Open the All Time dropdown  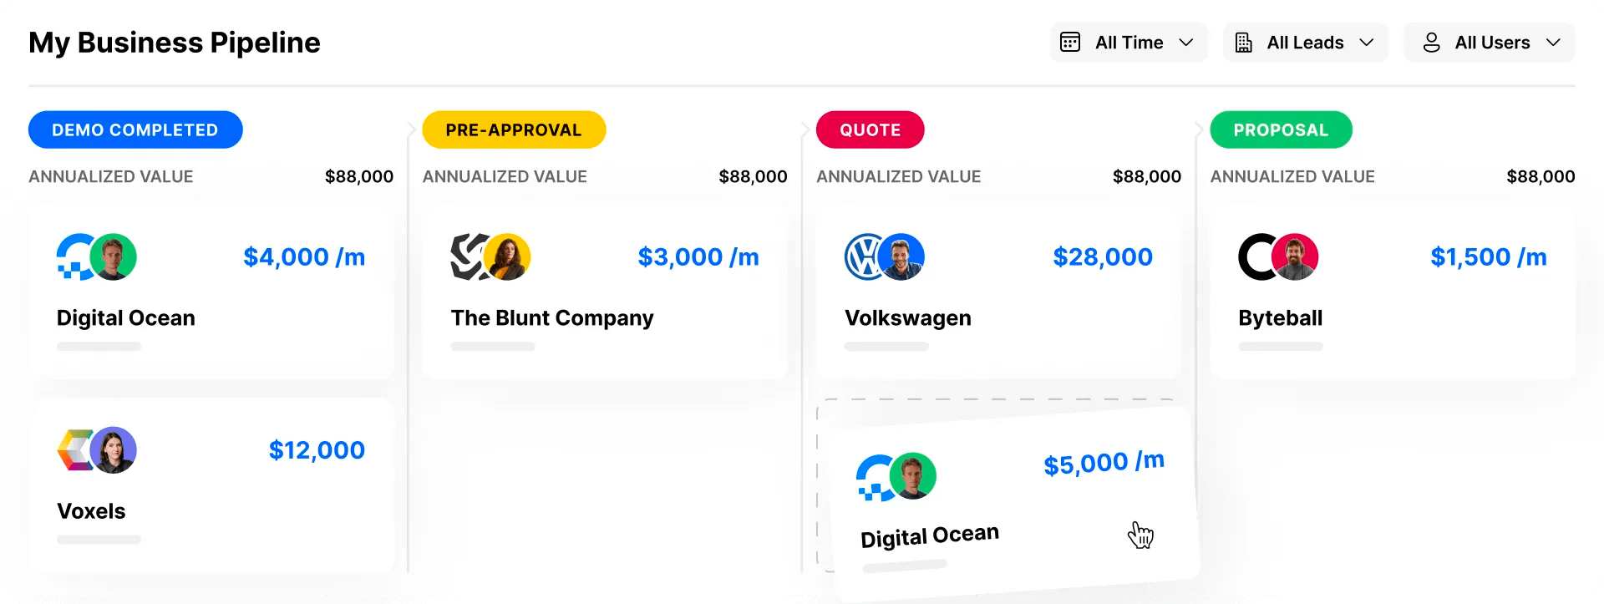[x=1129, y=42]
